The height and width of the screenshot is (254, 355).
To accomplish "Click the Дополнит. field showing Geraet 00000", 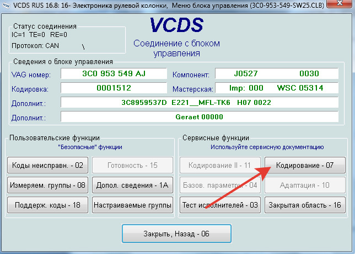I will point(200,117).
